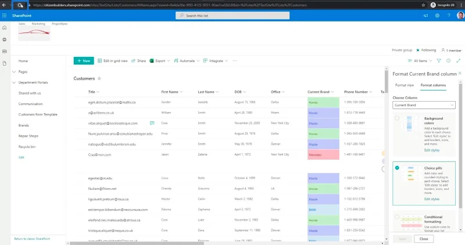Open the Current Brand column header menu

pyautogui.click(x=321, y=92)
